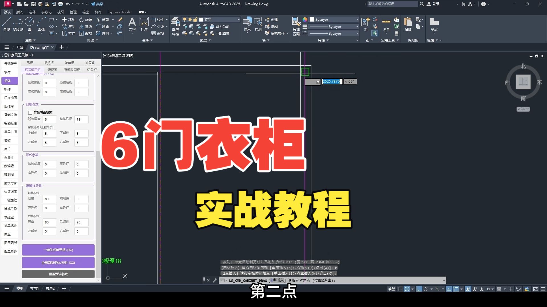Screen dimensions: 547x307
Task: Click 置为当前 make layer current
Action: [x=219, y=26]
